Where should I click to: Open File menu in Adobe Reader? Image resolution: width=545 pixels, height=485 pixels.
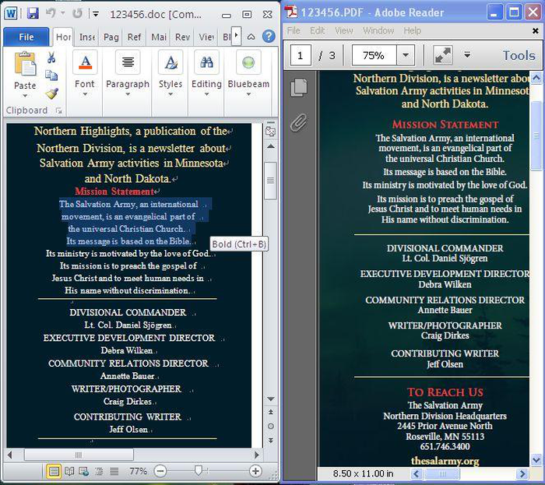[x=294, y=31]
